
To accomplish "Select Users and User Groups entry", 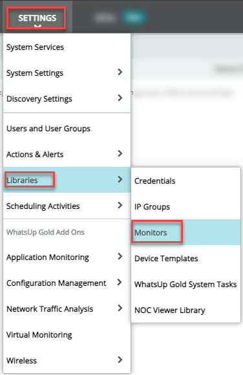I will 67,129.
